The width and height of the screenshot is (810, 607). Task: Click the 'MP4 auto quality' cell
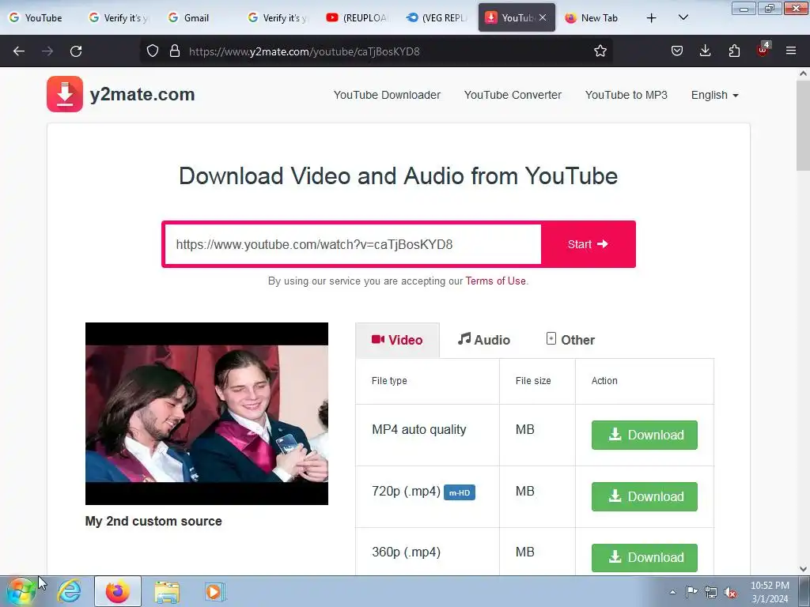pos(428,435)
